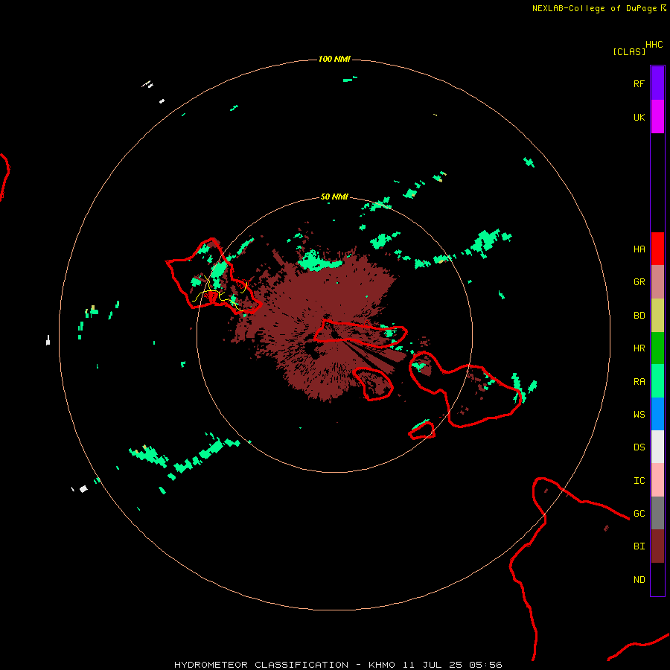670x670 pixels.
Task: Click the WS legend label
Action: click(639, 414)
